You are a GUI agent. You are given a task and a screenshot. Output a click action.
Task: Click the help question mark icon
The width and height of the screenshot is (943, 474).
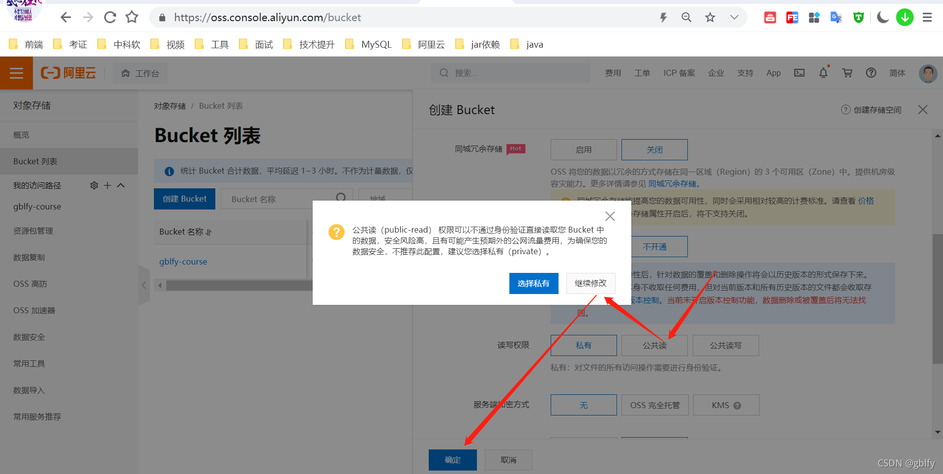click(871, 73)
